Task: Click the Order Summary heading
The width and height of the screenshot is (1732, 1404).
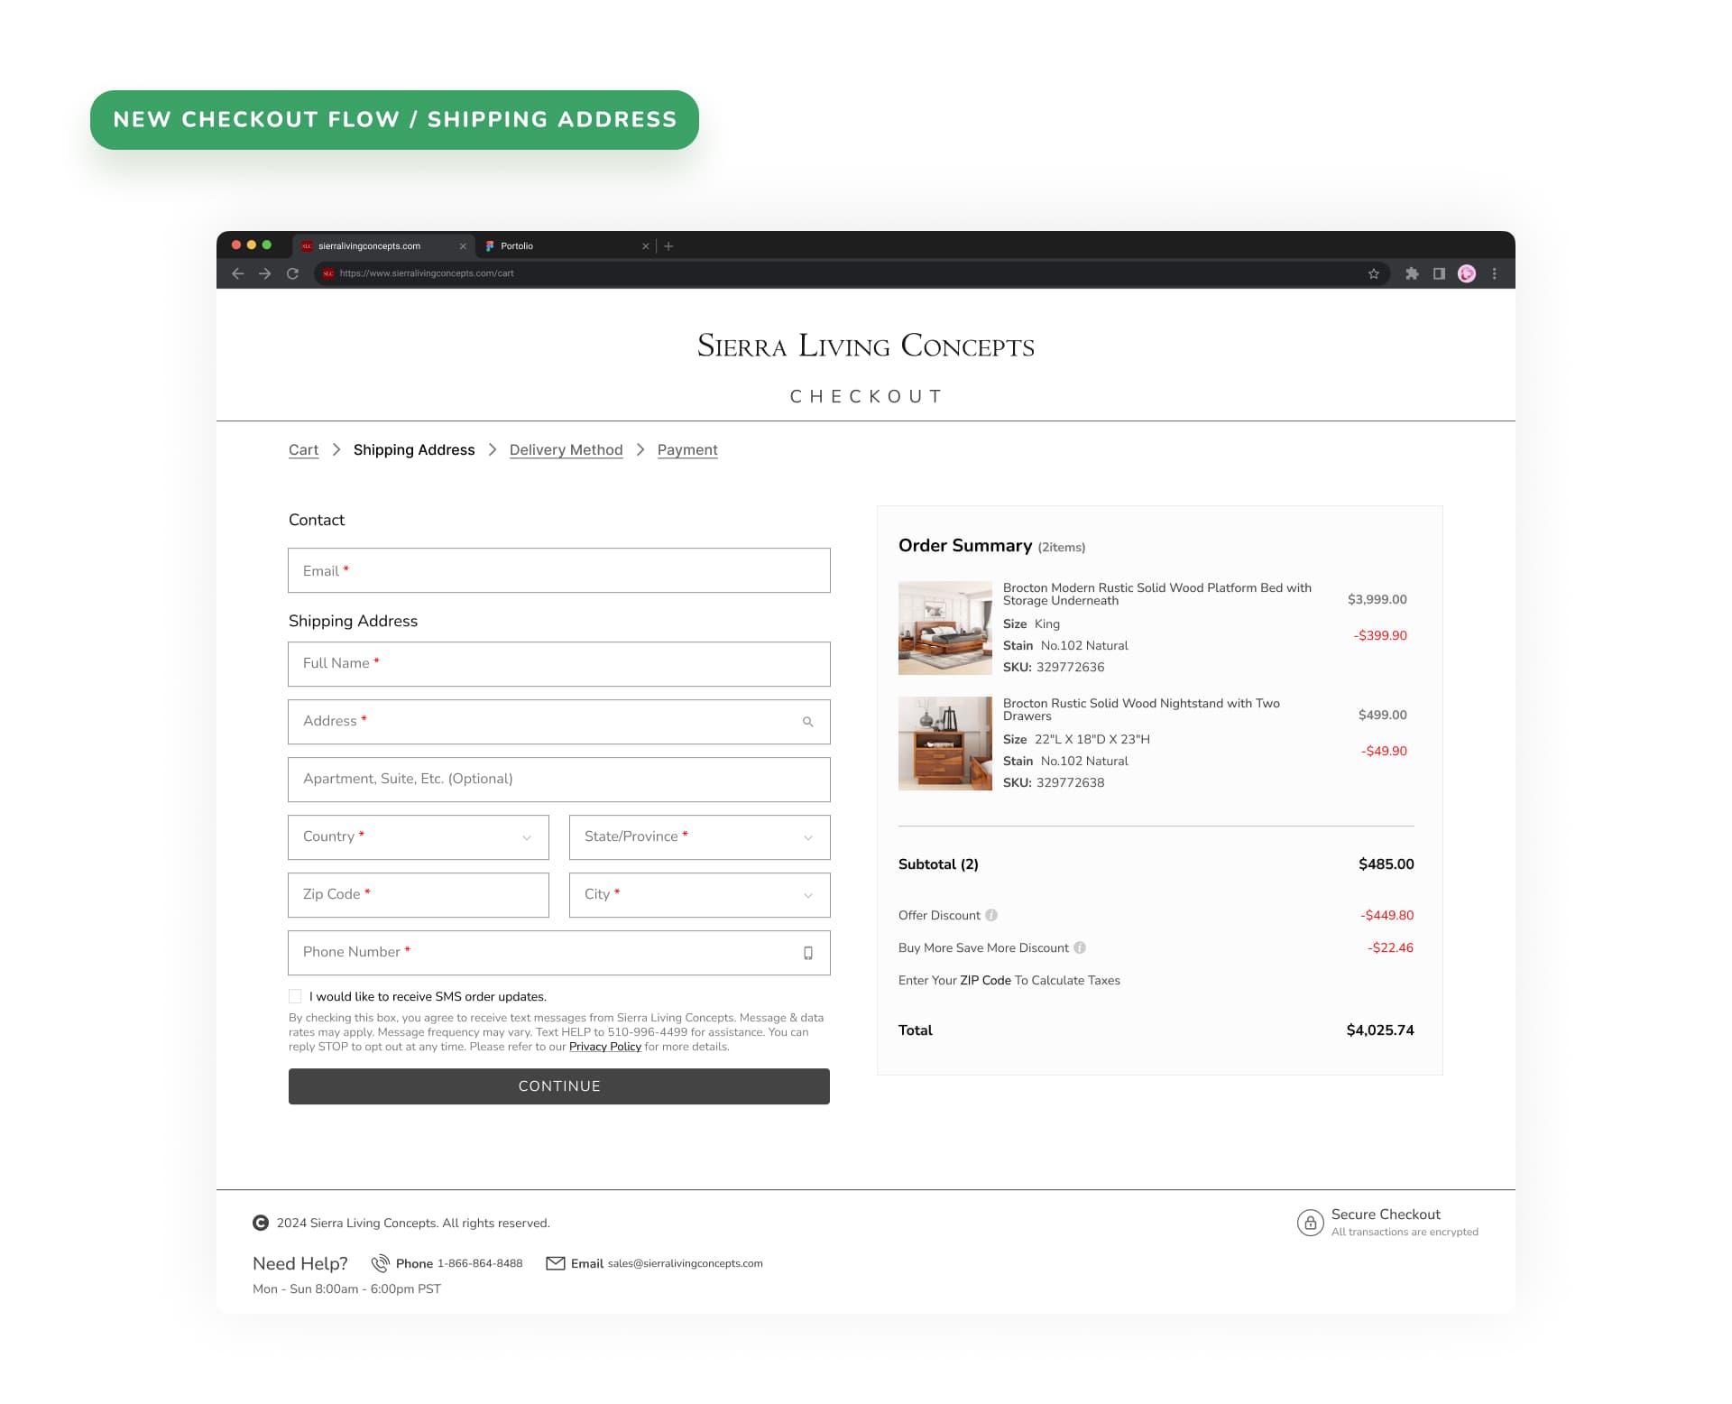Action: 965,545
